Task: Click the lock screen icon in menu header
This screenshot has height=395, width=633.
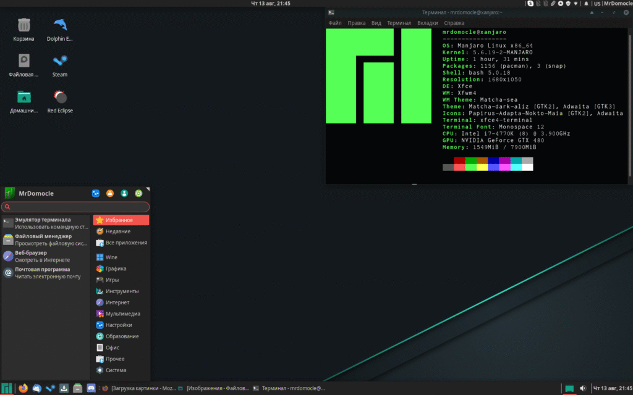Action: click(x=110, y=193)
